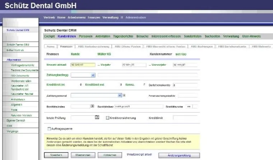Click the Müller KG customer name
The image size is (273, 160).
point(104,54)
